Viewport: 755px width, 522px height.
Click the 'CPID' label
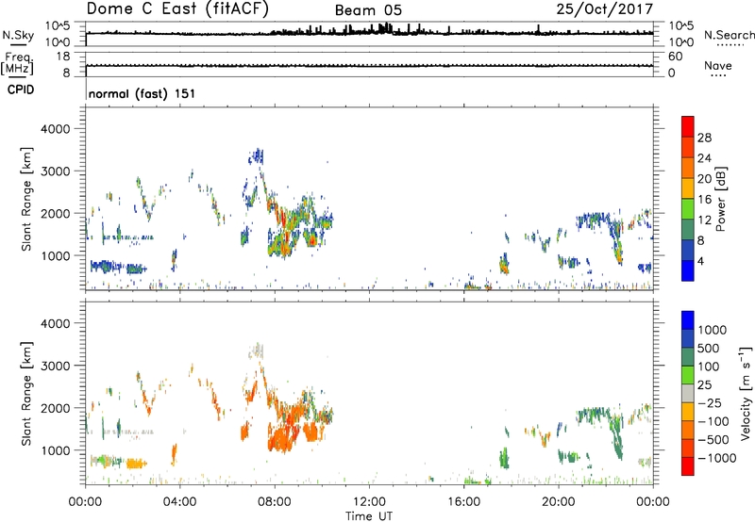pyautogui.click(x=21, y=90)
